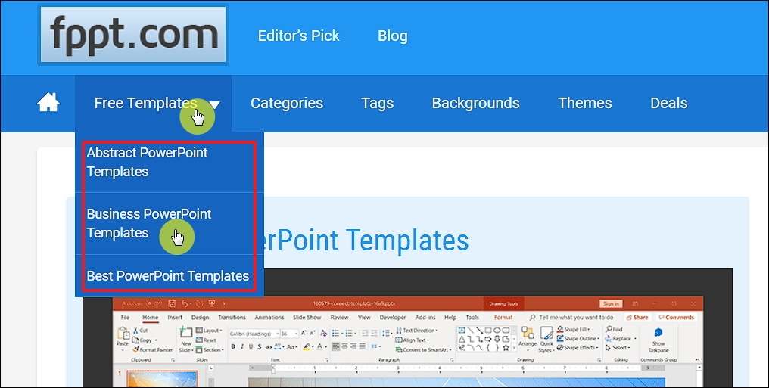769x388 pixels.
Task: Click the fppt.com logo
Action: point(133,34)
